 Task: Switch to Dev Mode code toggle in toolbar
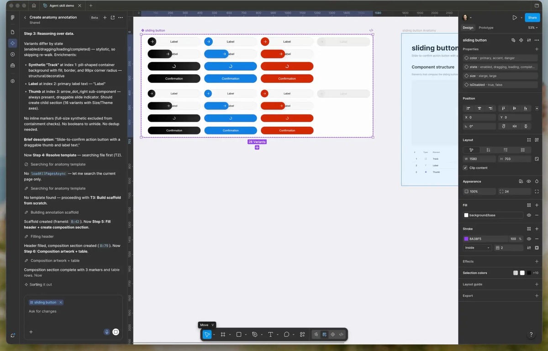click(341, 334)
